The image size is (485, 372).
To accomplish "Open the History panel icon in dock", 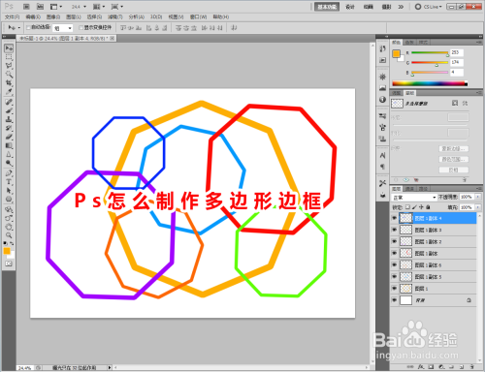I will (x=382, y=48).
